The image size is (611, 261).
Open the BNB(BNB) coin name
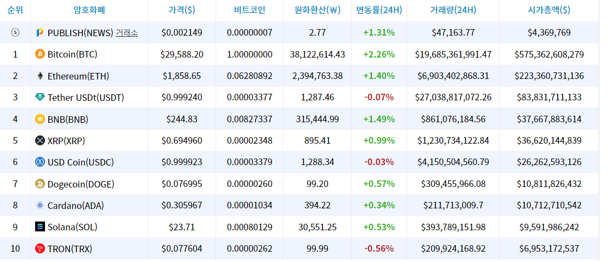(68, 119)
